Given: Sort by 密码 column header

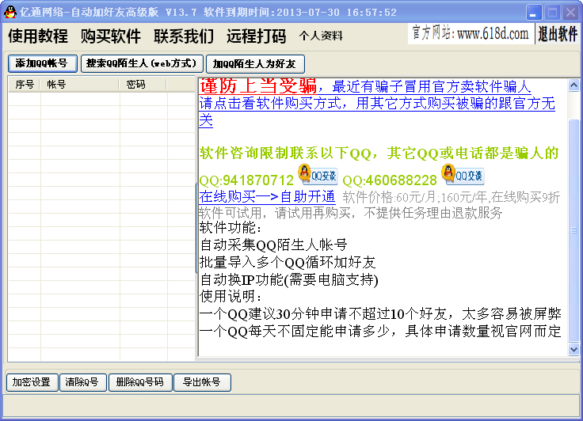Looking at the screenshot, I should [143, 85].
